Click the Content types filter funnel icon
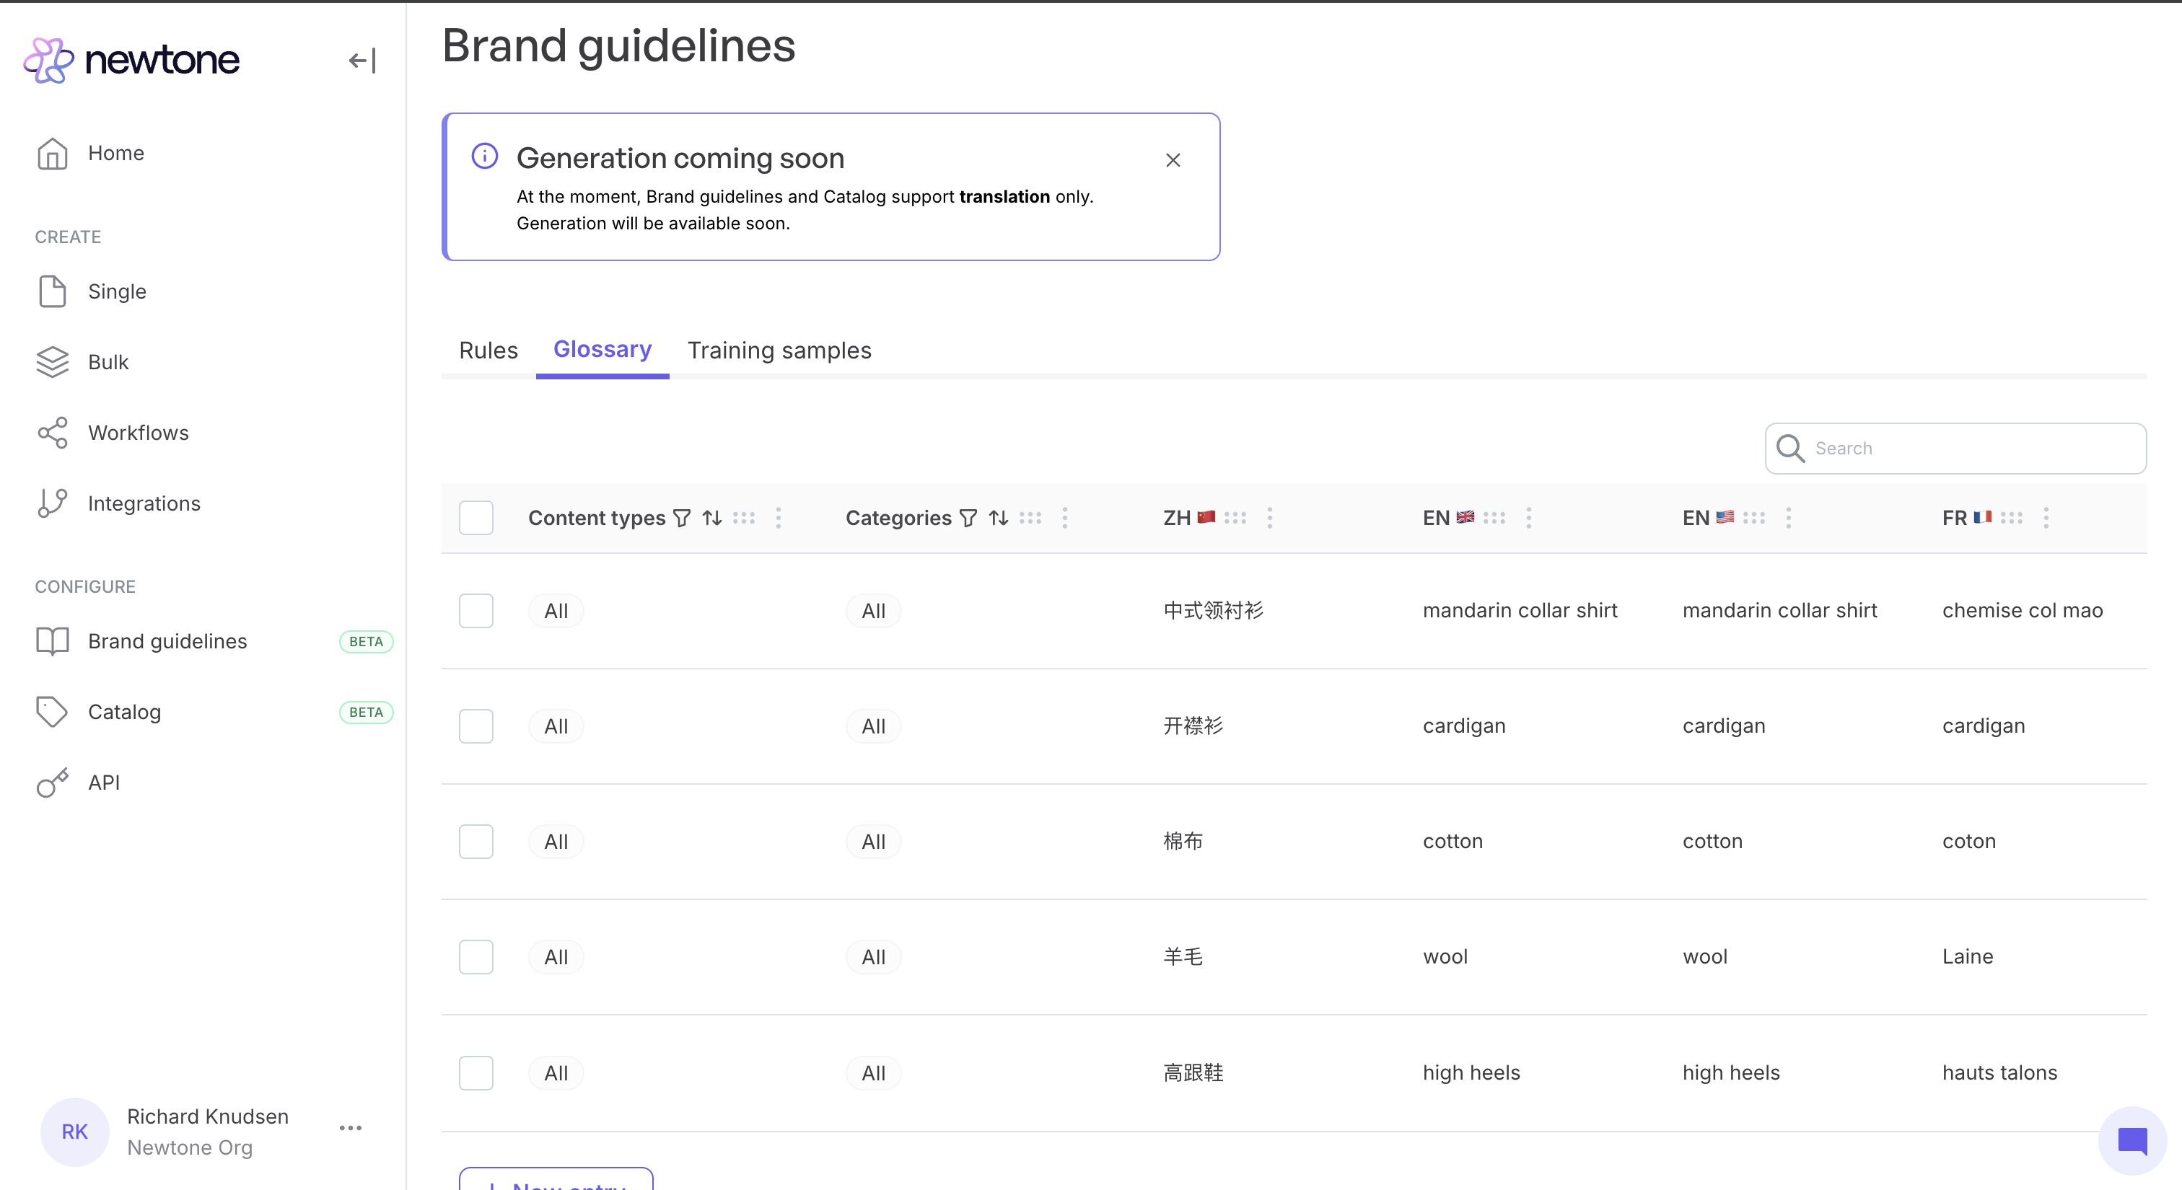 682,518
